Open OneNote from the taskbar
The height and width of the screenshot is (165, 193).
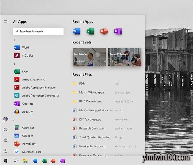[x=62, y=161]
